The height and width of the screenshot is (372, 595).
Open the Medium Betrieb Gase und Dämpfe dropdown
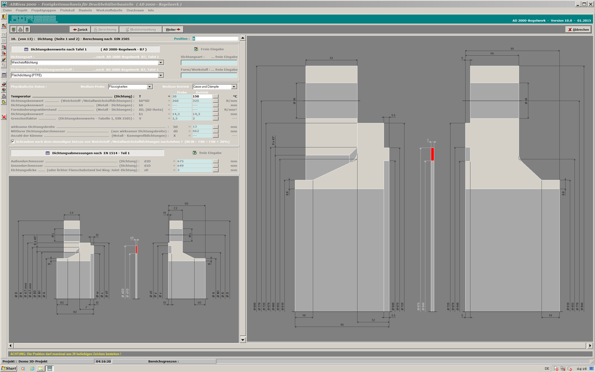234,87
